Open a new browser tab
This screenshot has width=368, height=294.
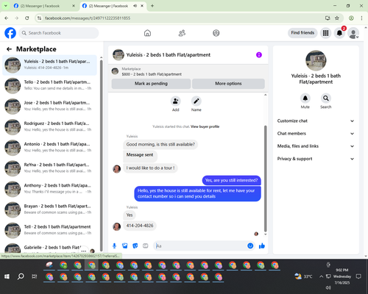point(152,6)
